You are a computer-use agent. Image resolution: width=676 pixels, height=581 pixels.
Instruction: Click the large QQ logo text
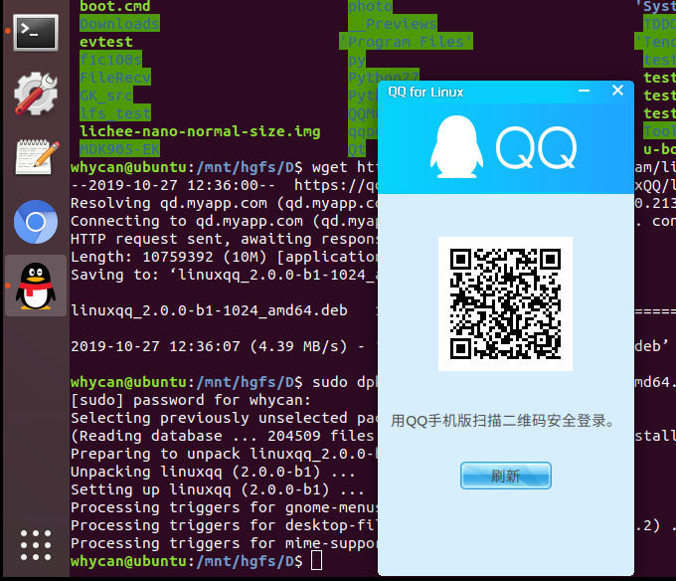click(x=536, y=147)
